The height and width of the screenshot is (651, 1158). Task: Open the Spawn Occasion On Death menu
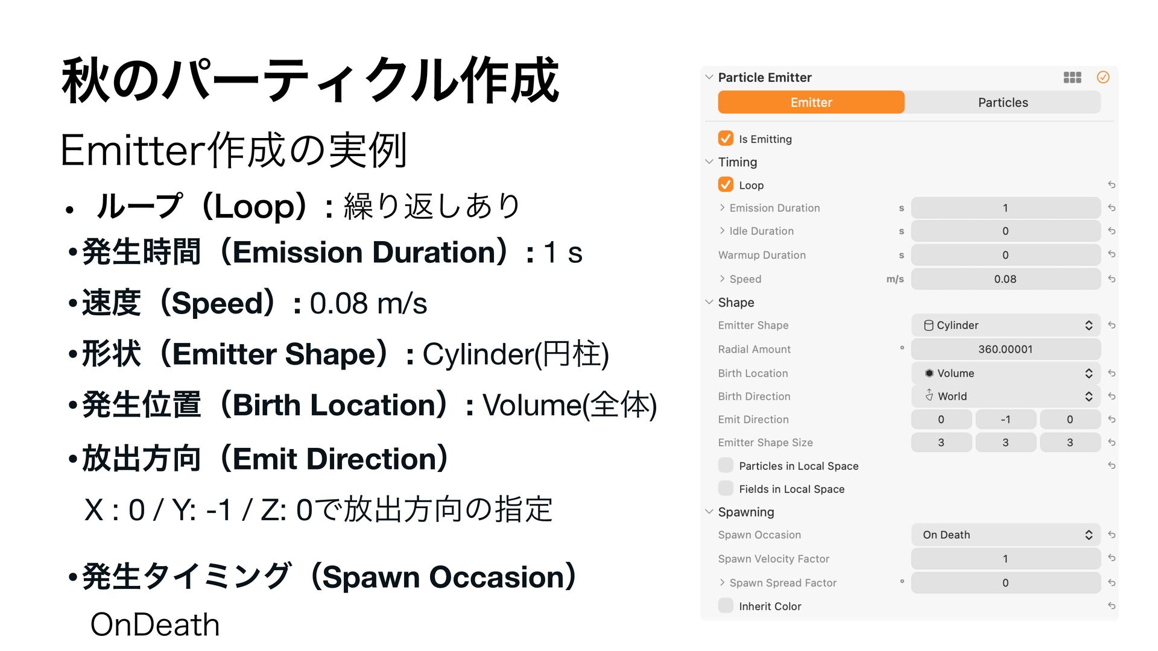click(x=1005, y=535)
